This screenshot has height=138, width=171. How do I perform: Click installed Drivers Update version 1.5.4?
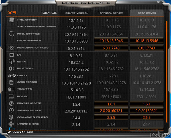[76, 105]
